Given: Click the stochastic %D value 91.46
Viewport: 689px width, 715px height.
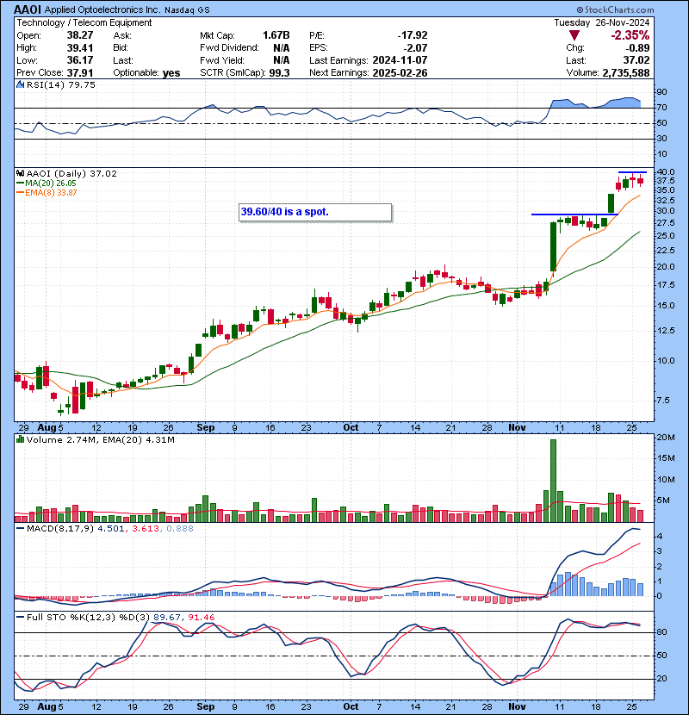Looking at the screenshot, I should [201, 618].
